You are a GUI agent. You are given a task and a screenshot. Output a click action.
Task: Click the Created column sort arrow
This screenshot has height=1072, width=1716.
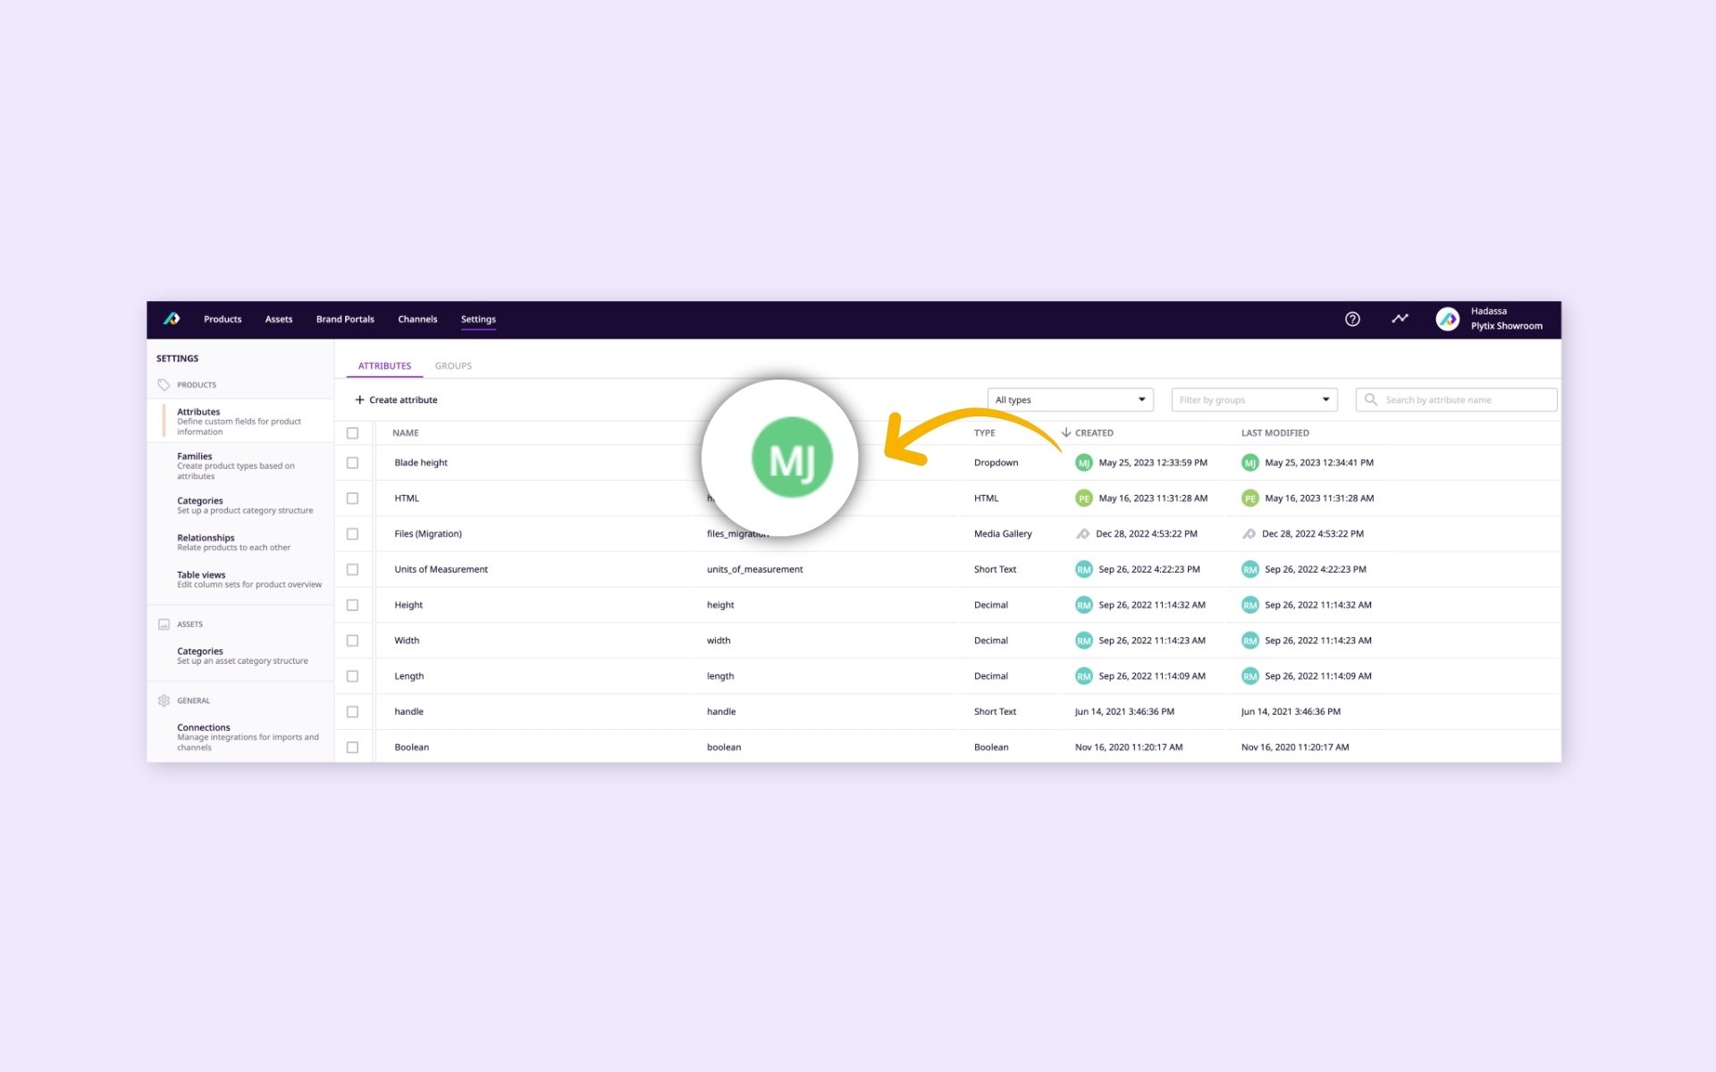[1065, 432]
